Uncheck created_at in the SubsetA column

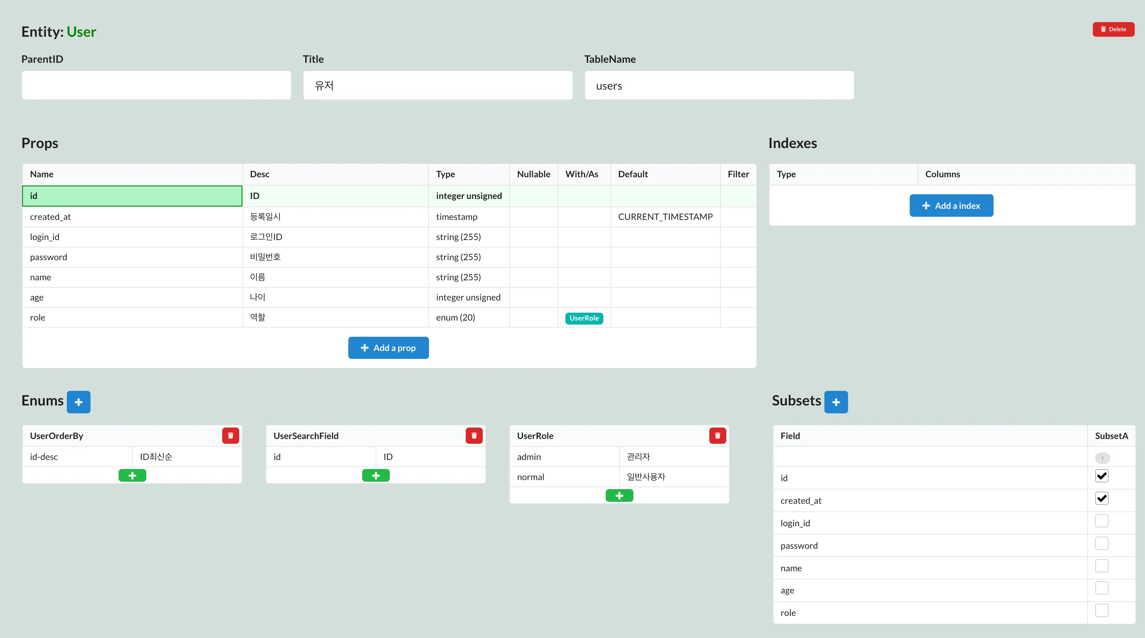tap(1102, 498)
